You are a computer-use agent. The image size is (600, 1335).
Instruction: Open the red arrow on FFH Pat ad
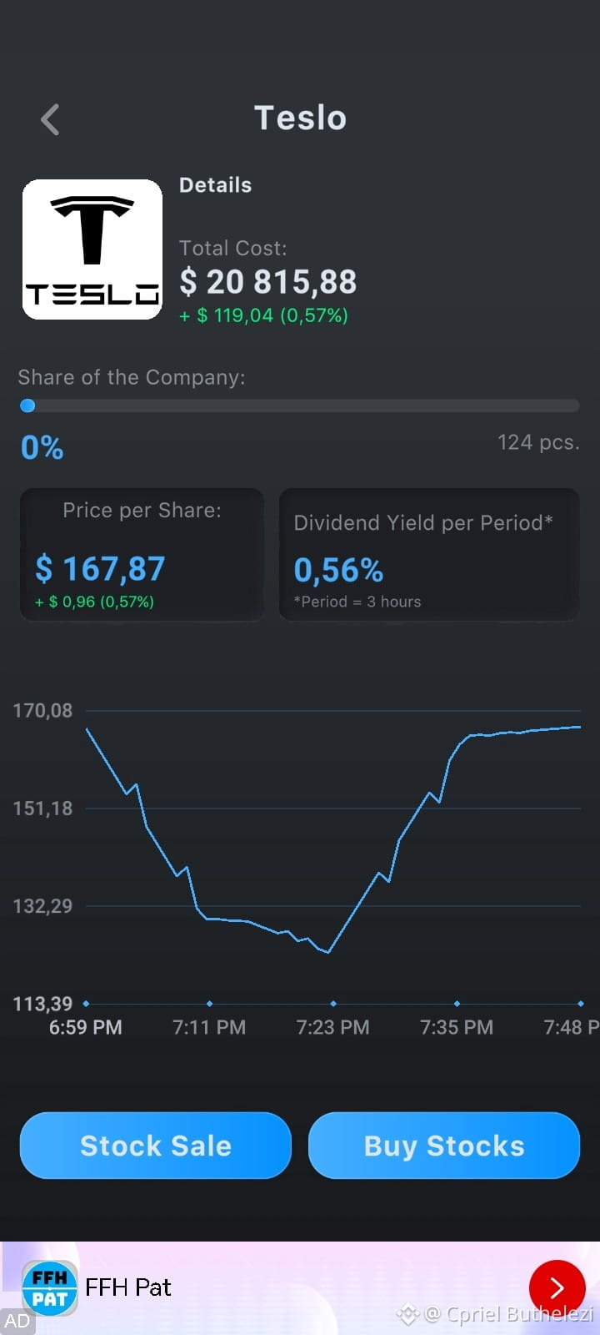pyautogui.click(x=557, y=1288)
